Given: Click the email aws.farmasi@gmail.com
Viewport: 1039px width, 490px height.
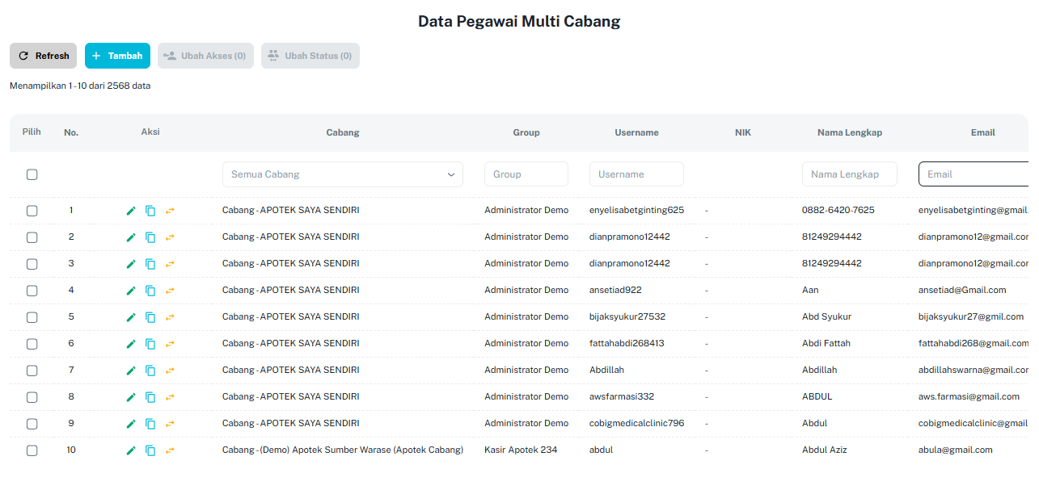Looking at the screenshot, I should [969, 396].
